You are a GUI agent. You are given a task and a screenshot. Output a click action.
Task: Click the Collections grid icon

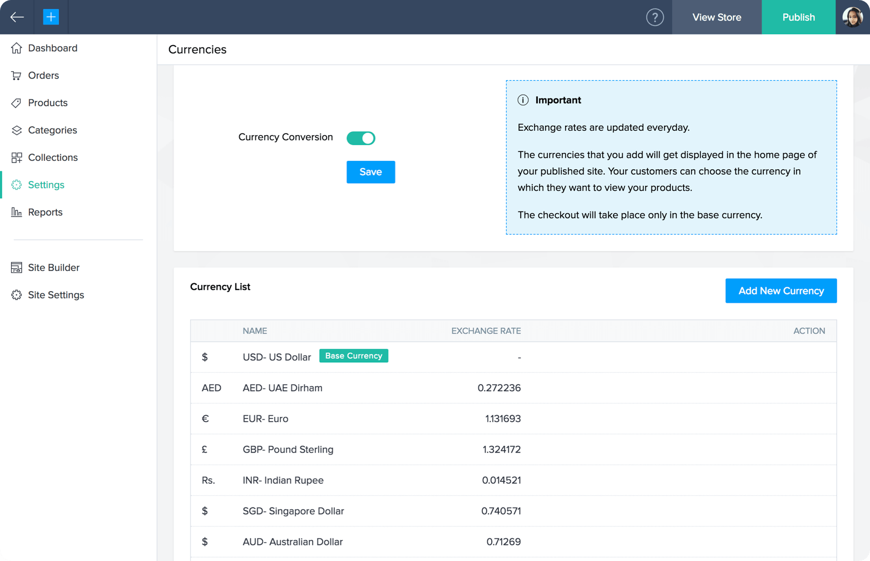point(17,158)
